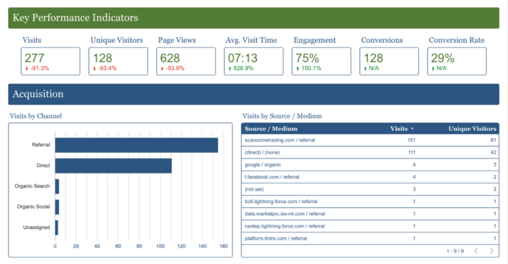Viewport: 508px width, 264px height.
Task: Select the l.facebook.com / referral row
Action: [370, 177]
